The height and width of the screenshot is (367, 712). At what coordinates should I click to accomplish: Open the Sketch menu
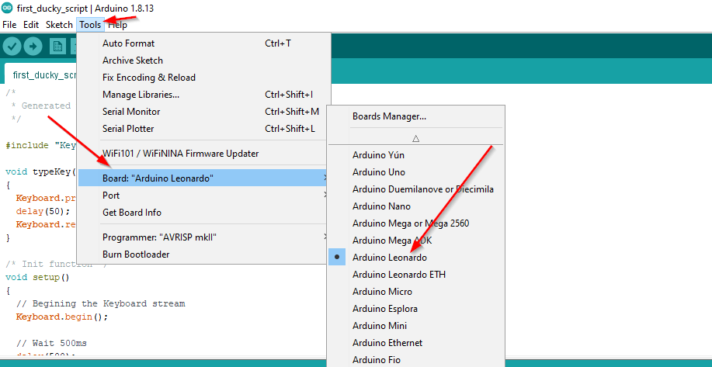59,25
